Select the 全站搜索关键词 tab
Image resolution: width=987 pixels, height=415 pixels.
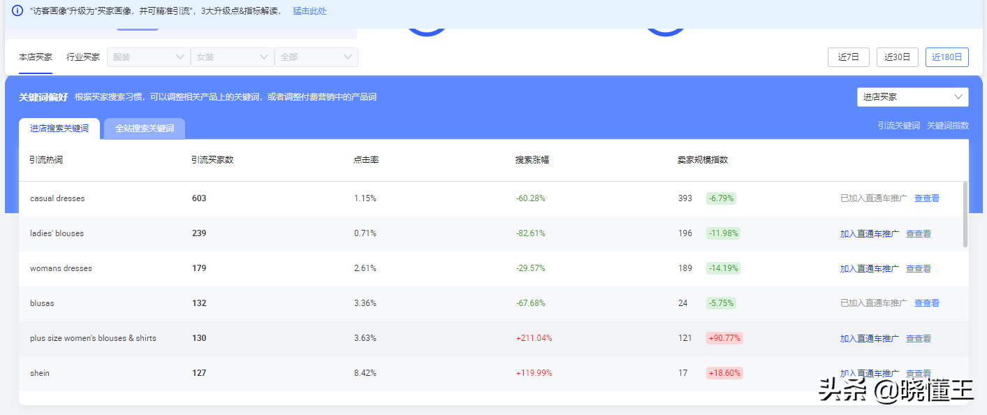(145, 129)
